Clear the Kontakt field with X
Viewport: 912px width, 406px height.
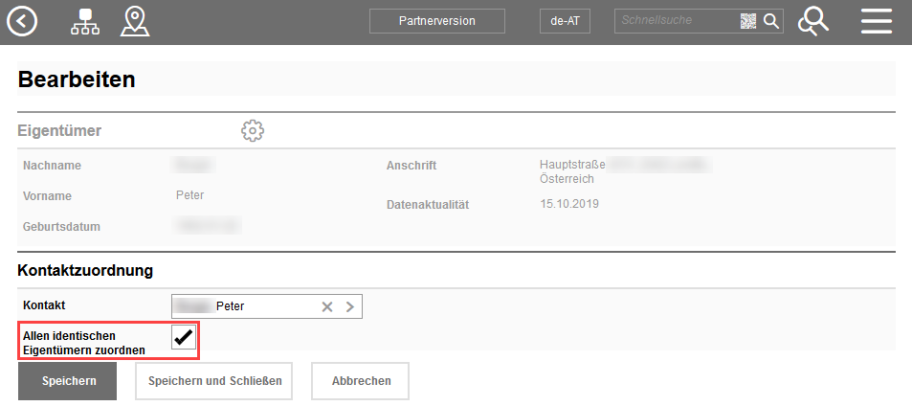coord(327,307)
